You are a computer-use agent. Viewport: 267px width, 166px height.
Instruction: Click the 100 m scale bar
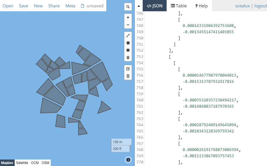[122, 142]
